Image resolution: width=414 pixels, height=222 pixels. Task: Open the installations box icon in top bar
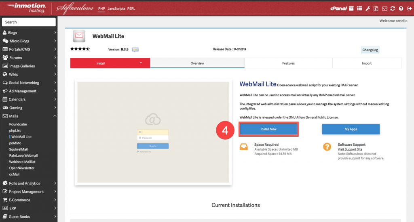[351, 8]
